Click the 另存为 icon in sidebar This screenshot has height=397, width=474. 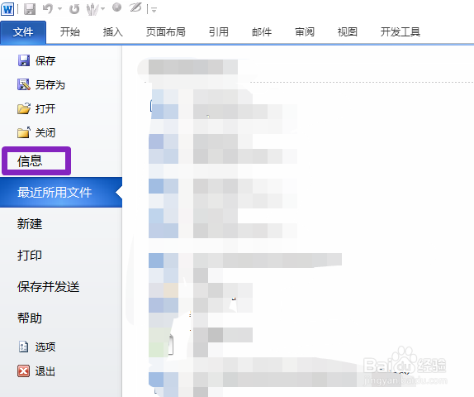tap(24, 84)
